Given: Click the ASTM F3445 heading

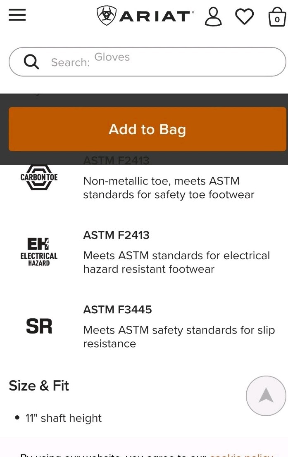Looking at the screenshot, I should [117, 309].
